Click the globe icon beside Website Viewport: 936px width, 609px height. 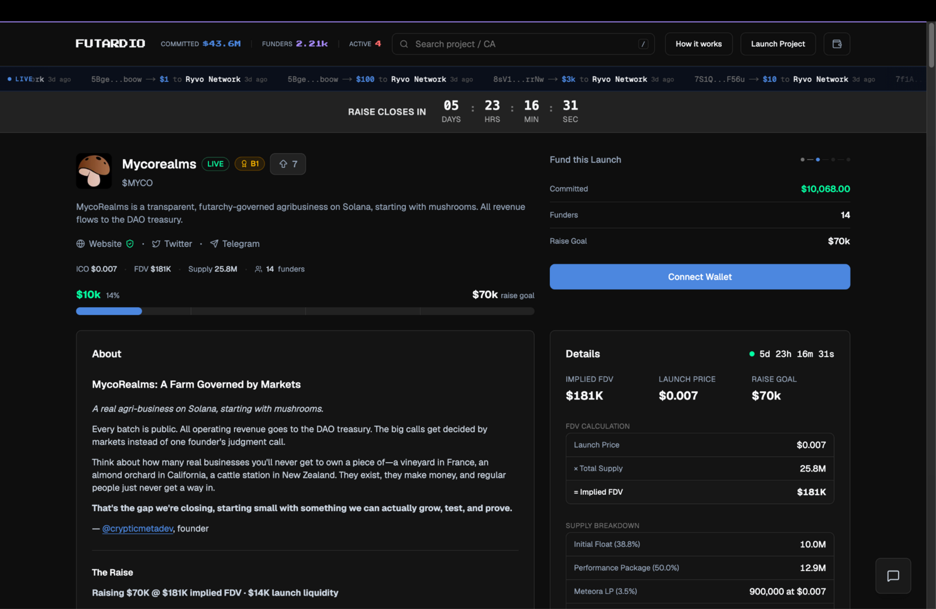[x=81, y=244]
